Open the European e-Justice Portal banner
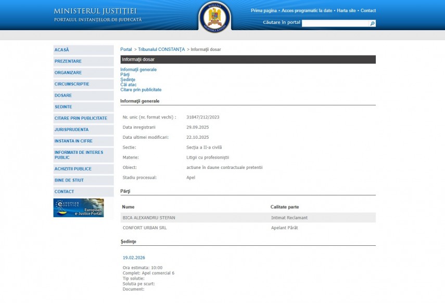 (79, 208)
